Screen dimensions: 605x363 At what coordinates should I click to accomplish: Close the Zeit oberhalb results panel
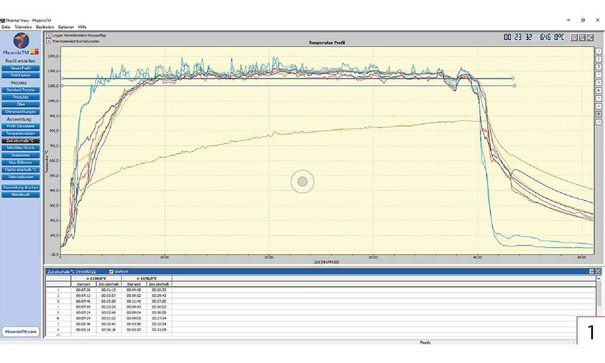point(598,272)
